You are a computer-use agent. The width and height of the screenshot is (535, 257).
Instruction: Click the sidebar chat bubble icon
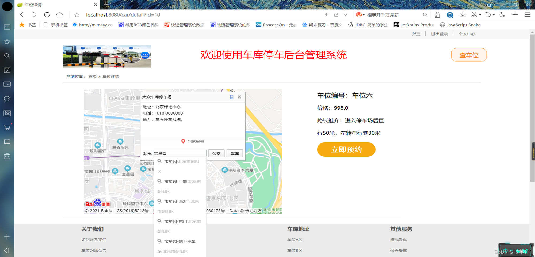pyautogui.click(x=7, y=99)
